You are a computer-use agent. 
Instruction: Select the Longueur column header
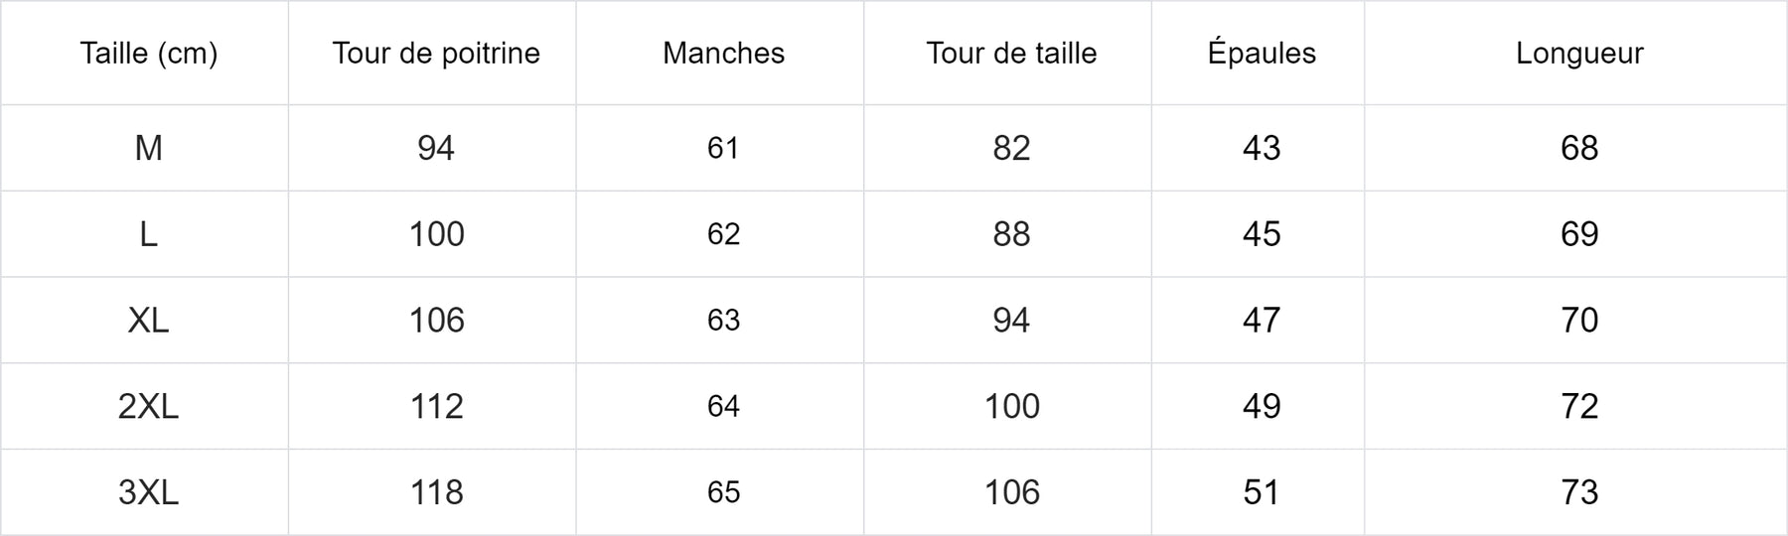pyautogui.click(x=1579, y=53)
